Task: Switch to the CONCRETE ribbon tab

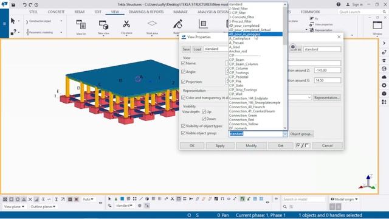Action: 56,12
